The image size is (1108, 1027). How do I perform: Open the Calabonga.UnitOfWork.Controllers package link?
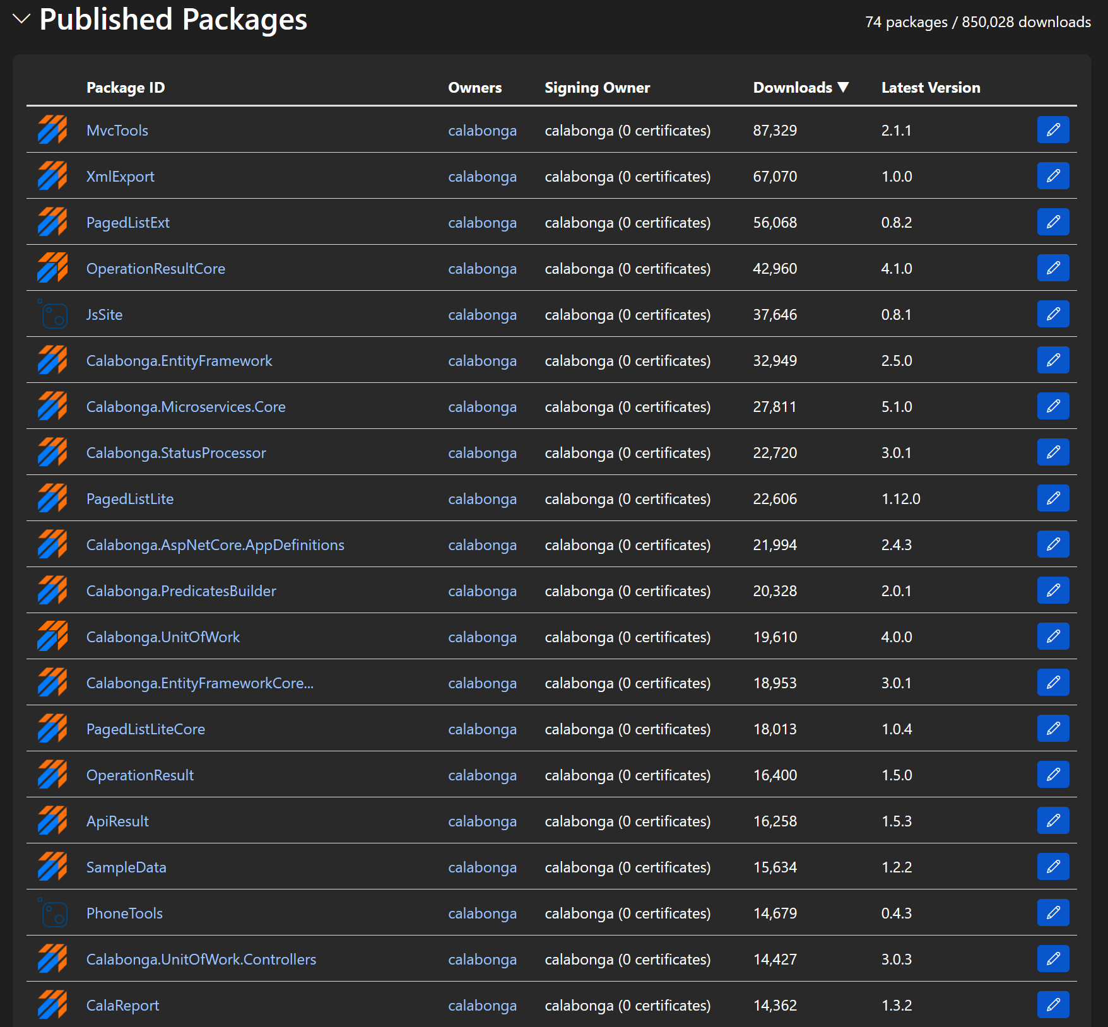(201, 960)
